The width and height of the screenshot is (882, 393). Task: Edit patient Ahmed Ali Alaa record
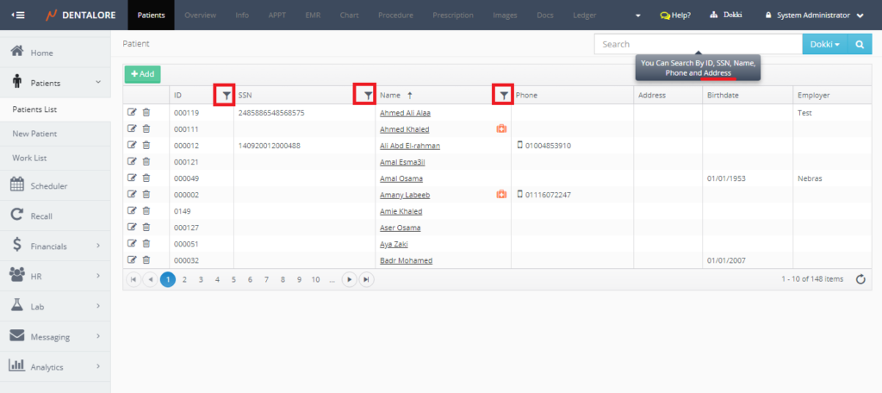coord(132,112)
